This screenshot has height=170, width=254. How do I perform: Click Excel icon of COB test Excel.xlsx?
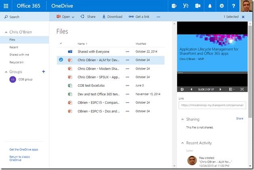point(70,86)
